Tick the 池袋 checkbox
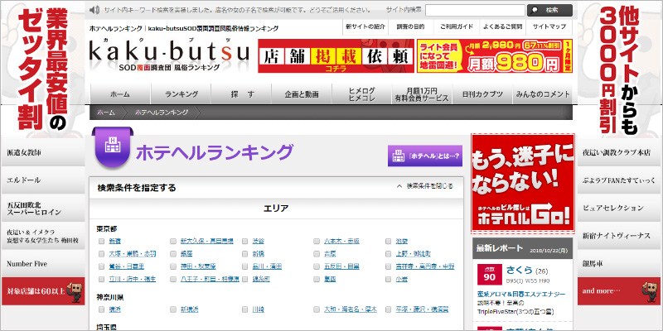 pos(388,242)
